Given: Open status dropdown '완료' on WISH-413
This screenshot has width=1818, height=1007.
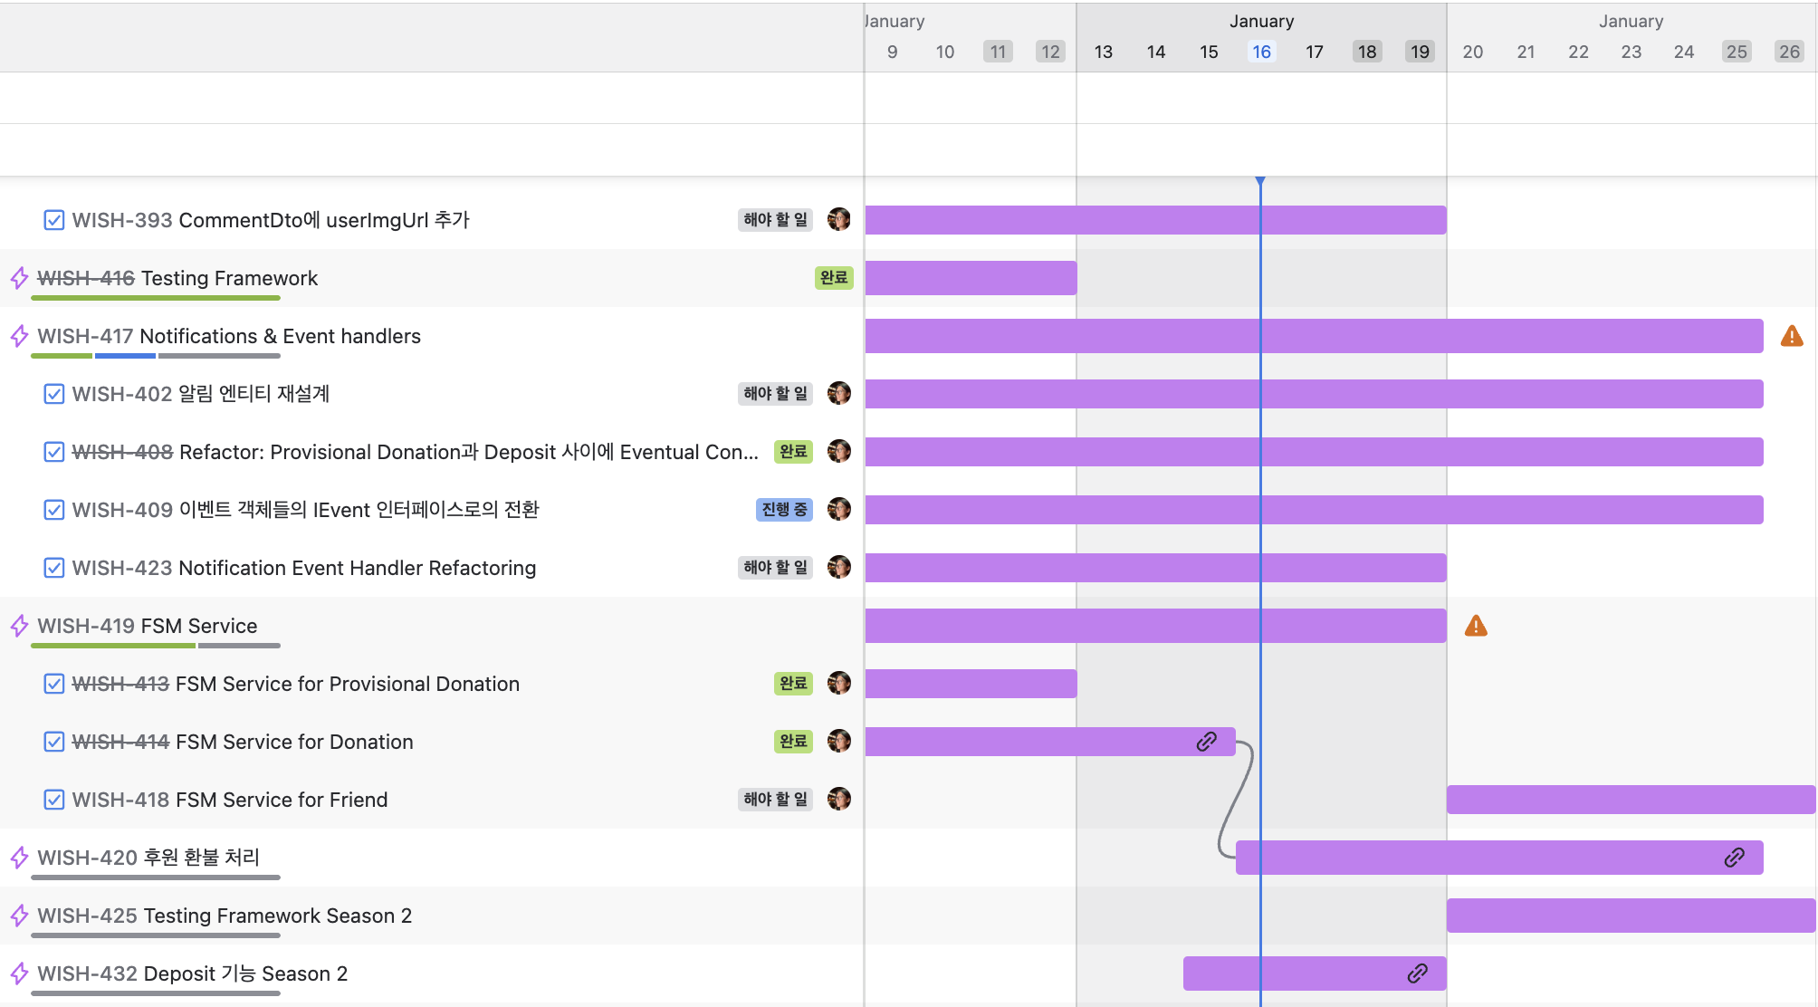Looking at the screenshot, I should [793, 684].
